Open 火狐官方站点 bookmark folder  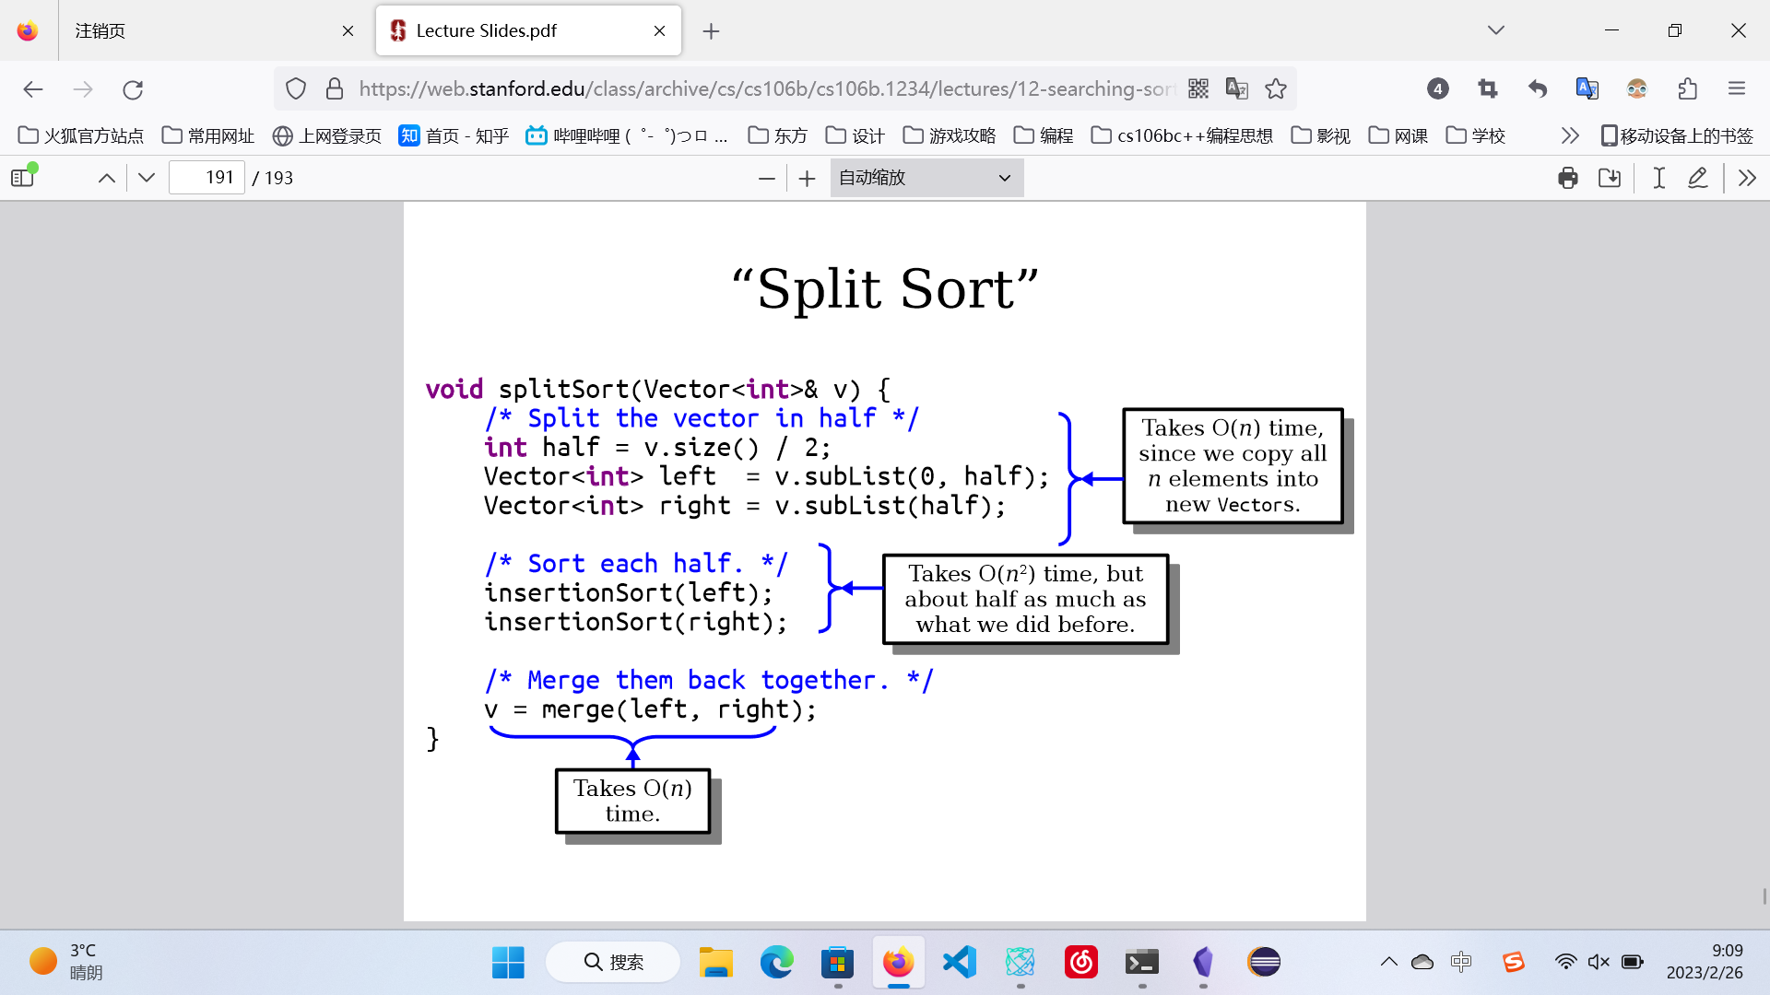81,135
